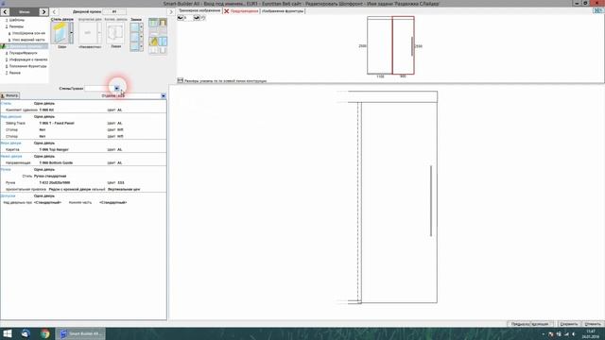Click the Следующая button
The width and height of the screenshot is (605, 340).
coord(542,324)
